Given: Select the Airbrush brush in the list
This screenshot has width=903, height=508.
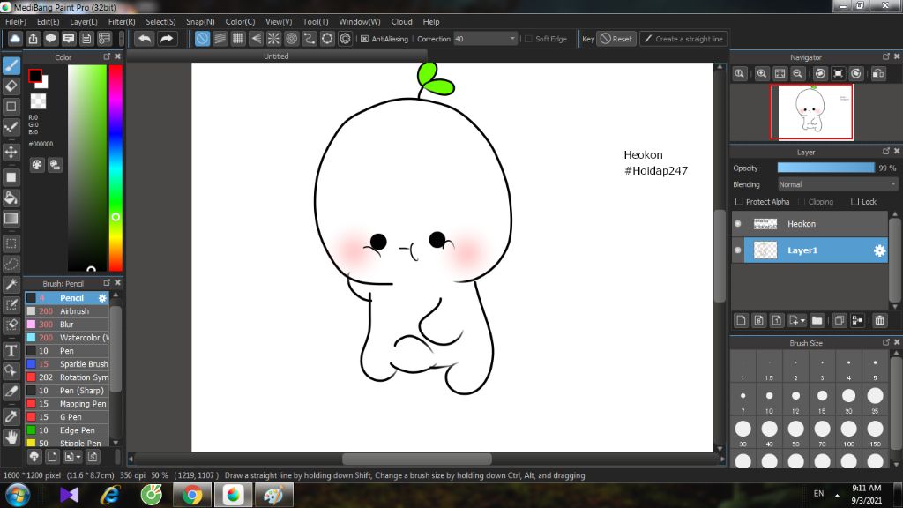Looking at the screenshot, I should point(74,311).
